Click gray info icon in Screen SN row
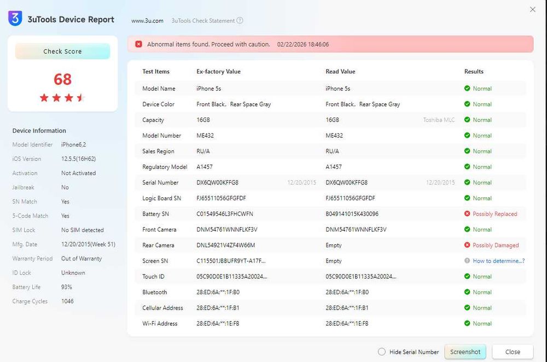The width and height of the screenshot is (547, 362). click(x=467, y=260)
